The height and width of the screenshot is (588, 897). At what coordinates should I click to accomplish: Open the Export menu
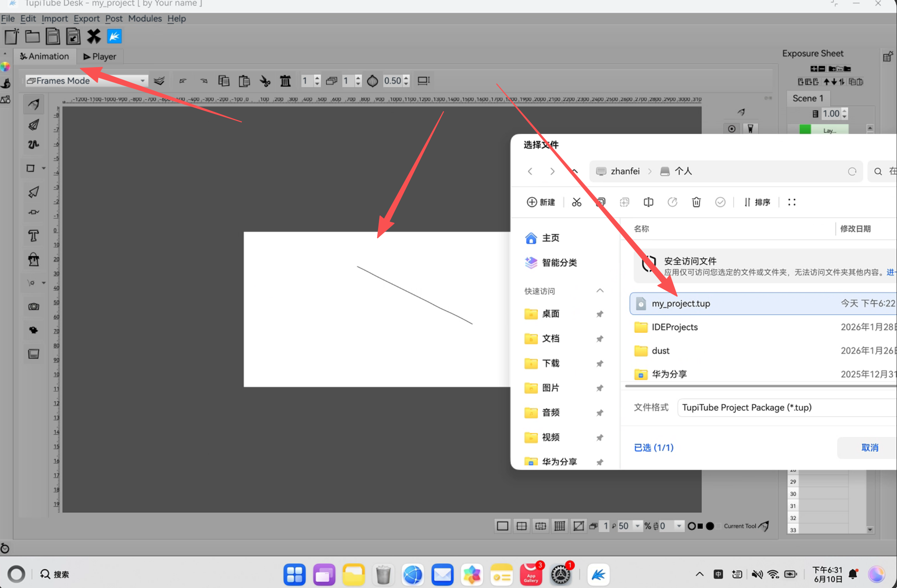[86, 19]
